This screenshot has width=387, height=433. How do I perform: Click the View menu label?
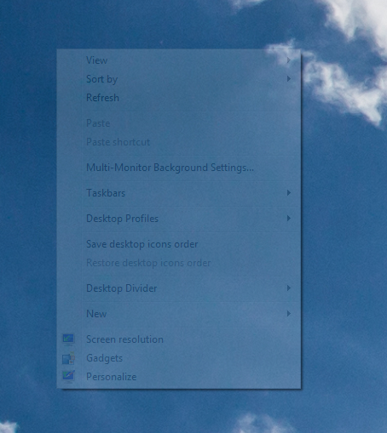click(97, 60)
